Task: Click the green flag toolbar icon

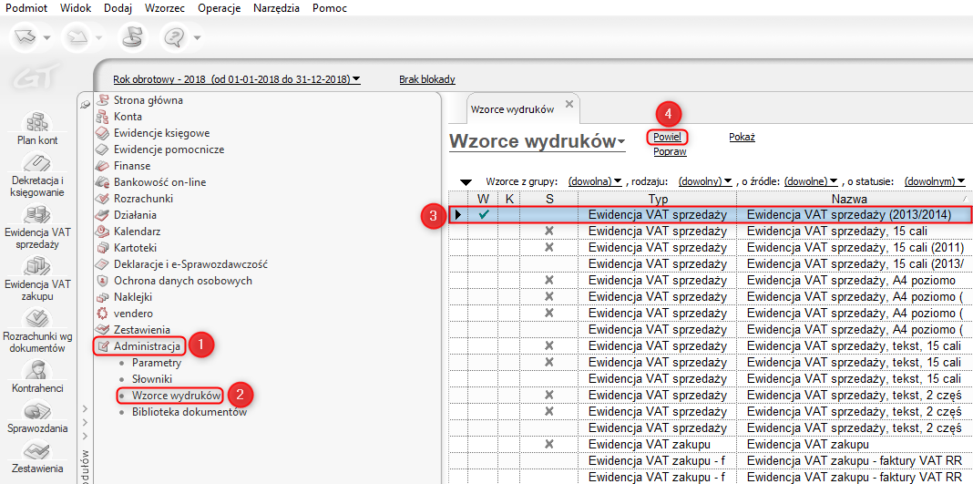Action: click(x=131, y=38)
